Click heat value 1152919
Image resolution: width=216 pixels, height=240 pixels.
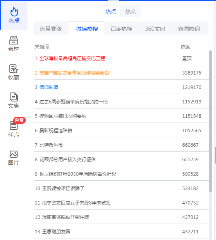192,101
